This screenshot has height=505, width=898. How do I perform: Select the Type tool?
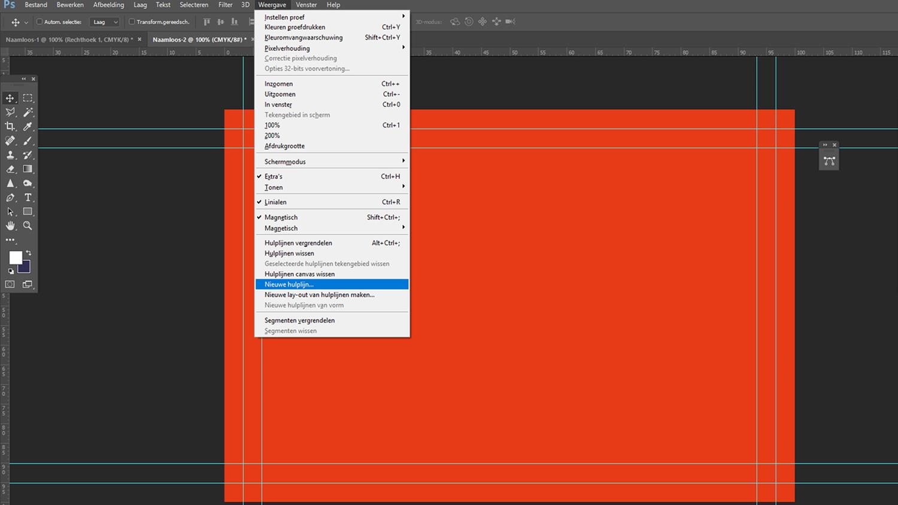[x=28, y=197]
